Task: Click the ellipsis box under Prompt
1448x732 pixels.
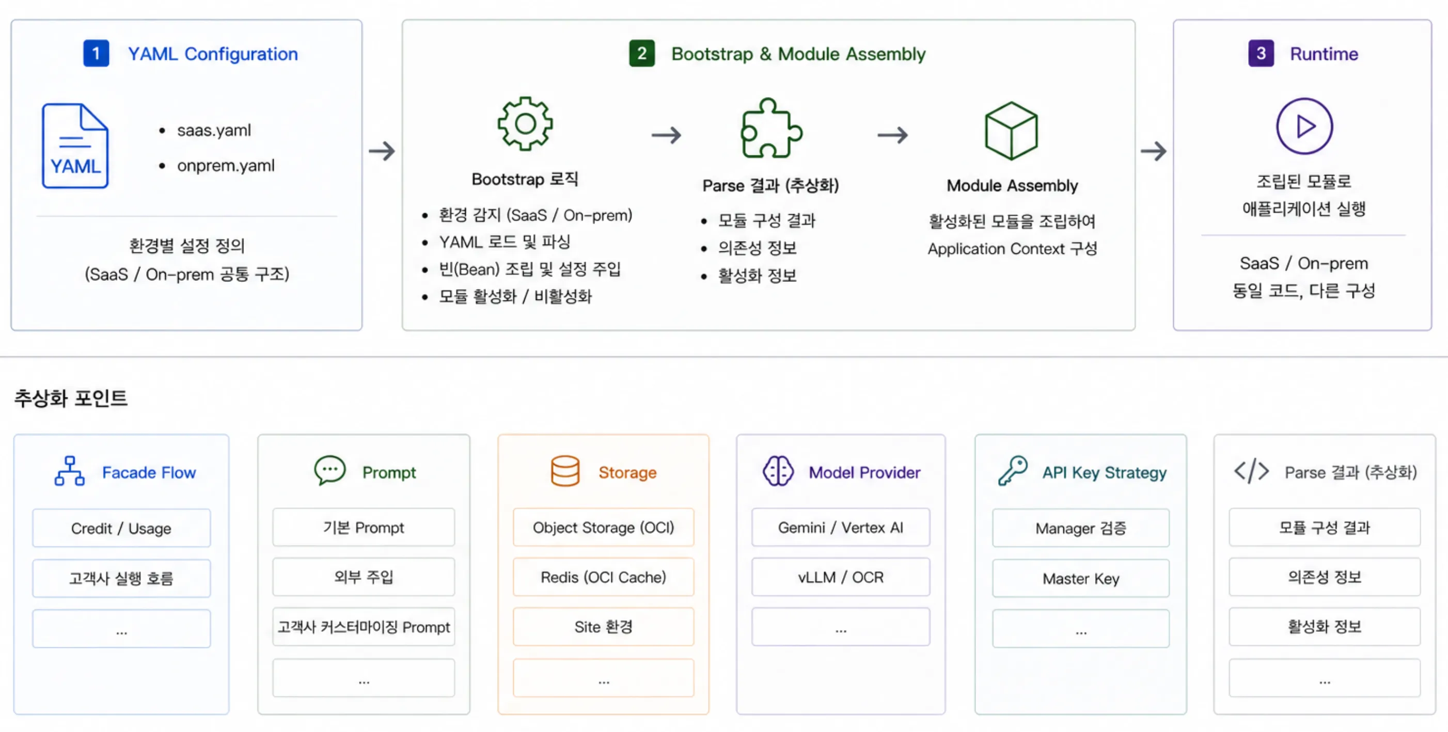Action: (x=364, y=678)
